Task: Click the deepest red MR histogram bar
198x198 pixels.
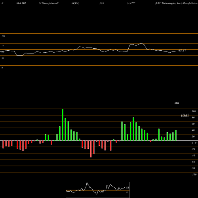Action: click(91, 149)
